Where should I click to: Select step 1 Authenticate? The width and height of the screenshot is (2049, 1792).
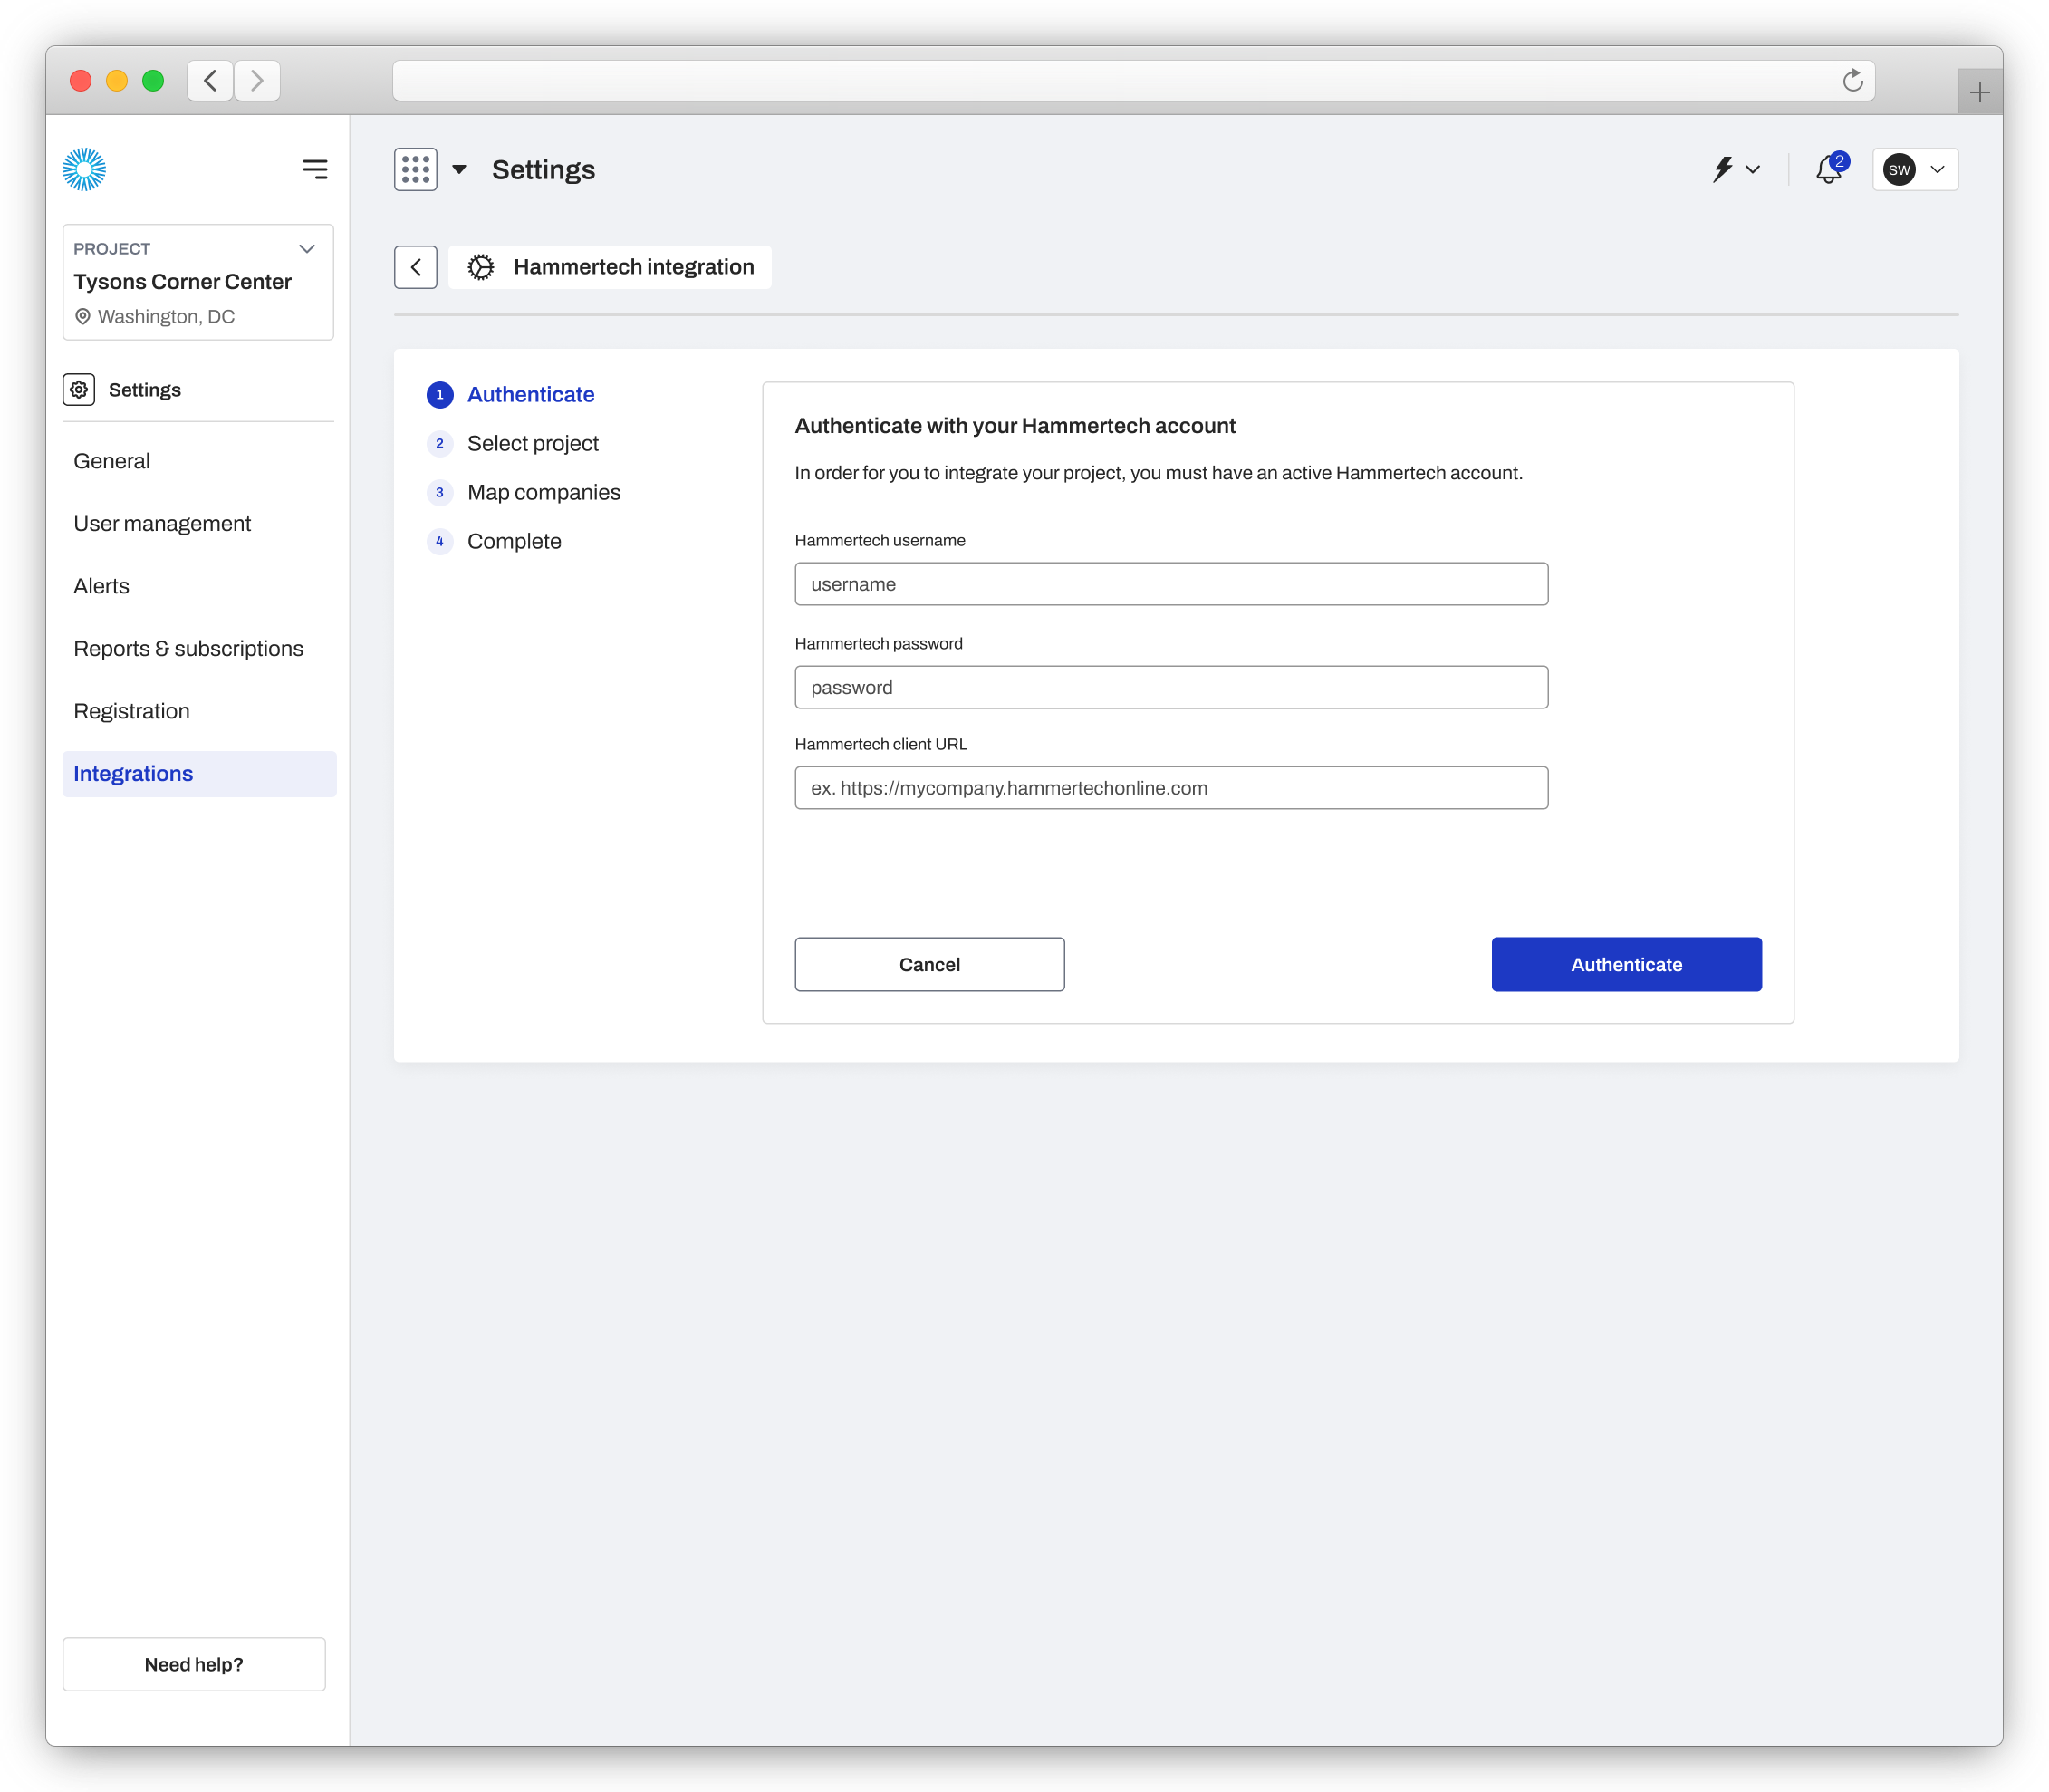(511, 395)
